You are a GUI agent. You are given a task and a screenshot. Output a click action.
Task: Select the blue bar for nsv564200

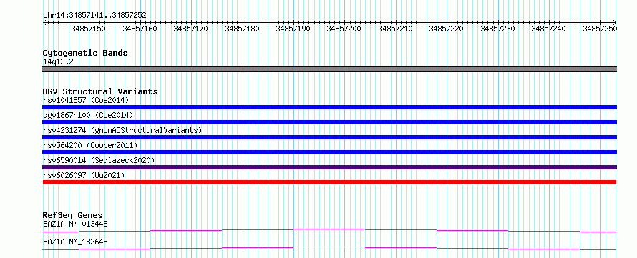pos(329,152)
